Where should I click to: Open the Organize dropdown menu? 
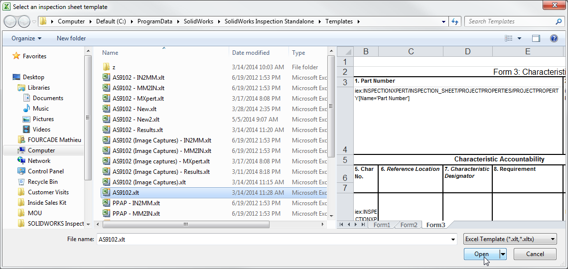pos(26,38)
